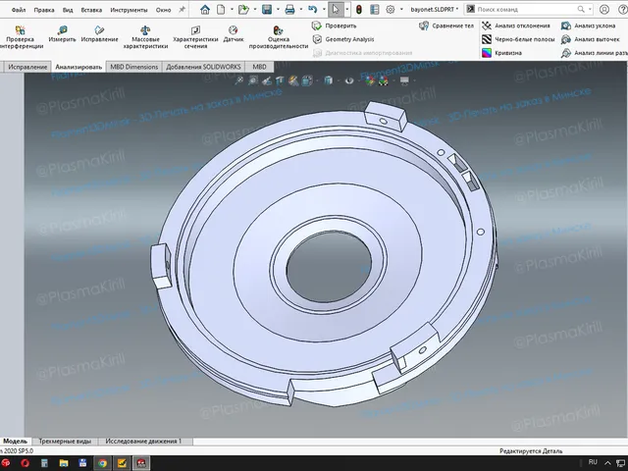Open the Options gear icon
This screenshot has width=628, height=471.
click(x=391, y=9)
